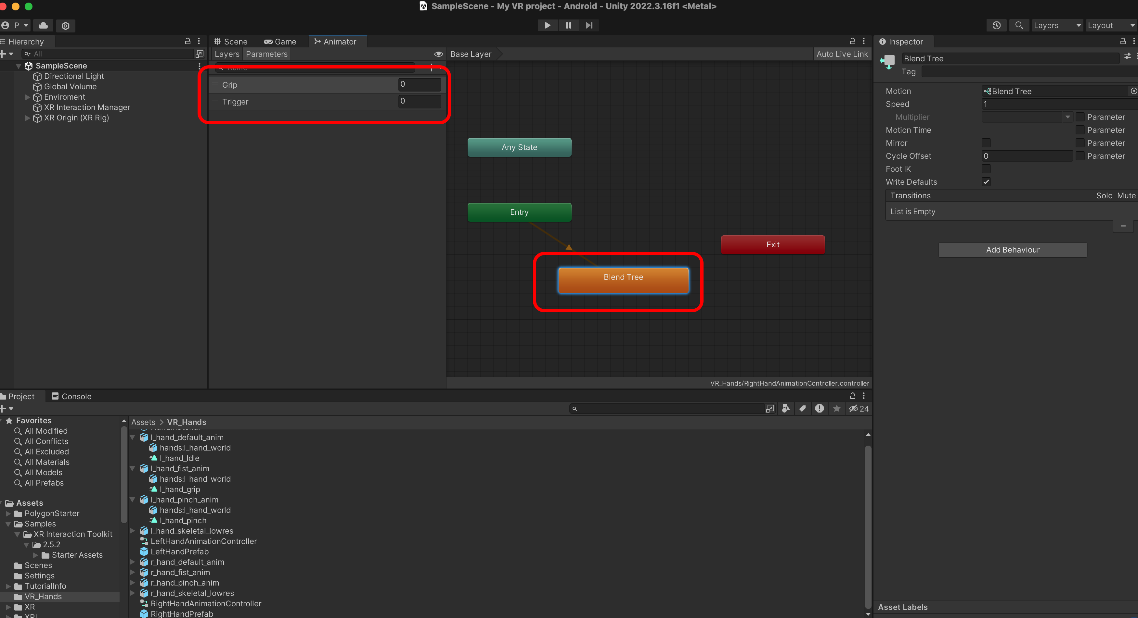Click the Grip parameter value field
Viewport: 1138px width, 618px height.
419,84
